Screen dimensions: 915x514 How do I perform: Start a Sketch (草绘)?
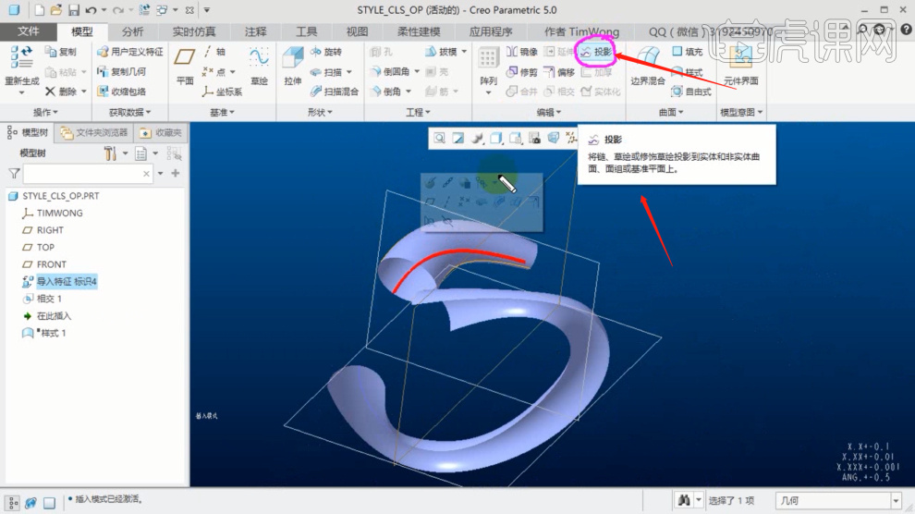(x=259, y=66)
